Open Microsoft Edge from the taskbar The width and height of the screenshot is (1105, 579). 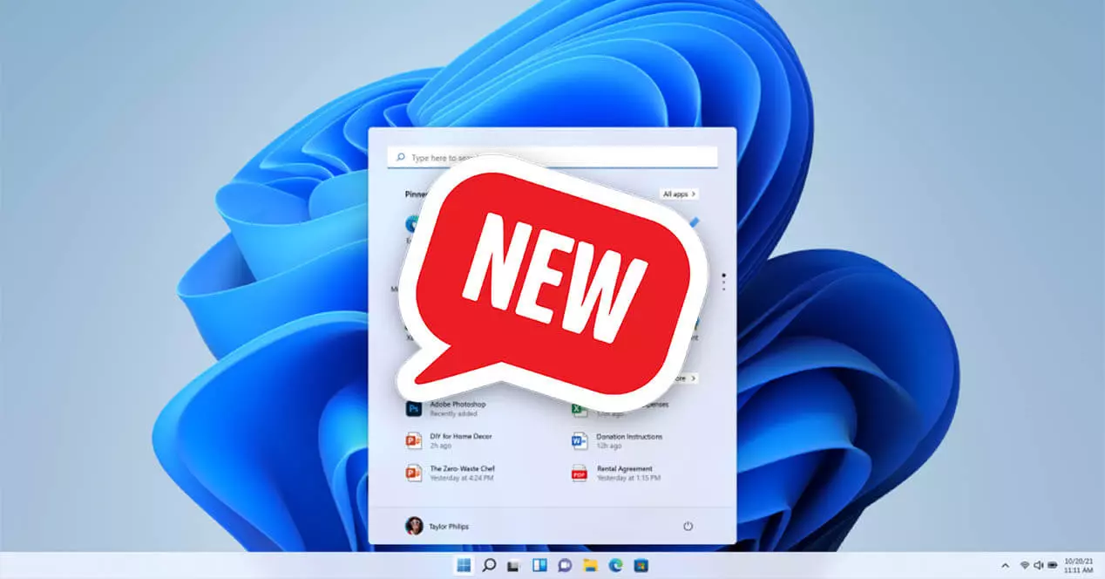(616, 565)
